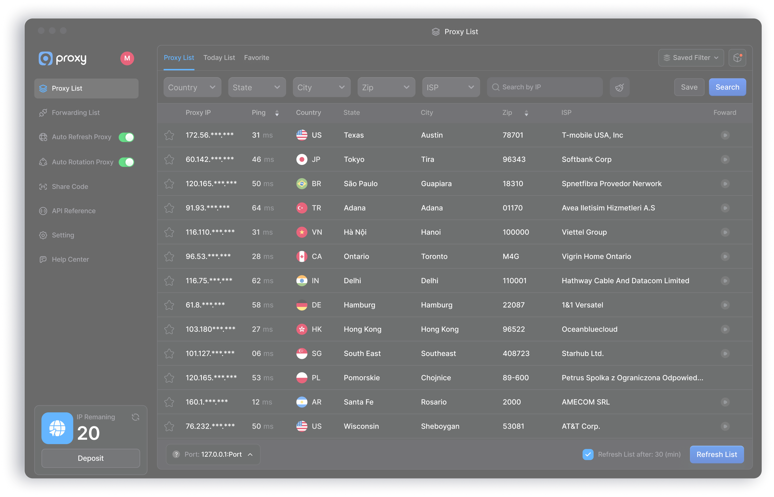The width and height of the screenshot is (774, 497).
Task: Favorite the Hong Kong Oceanbluecloud proxy
Action: [169, 329]
